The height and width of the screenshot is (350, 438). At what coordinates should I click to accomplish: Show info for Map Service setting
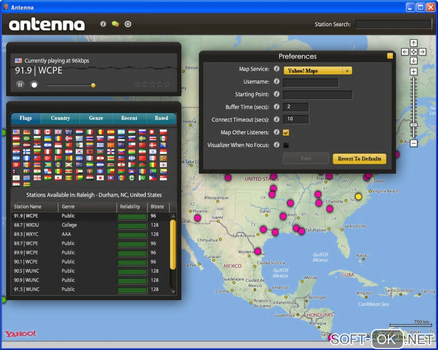[277, 69]
